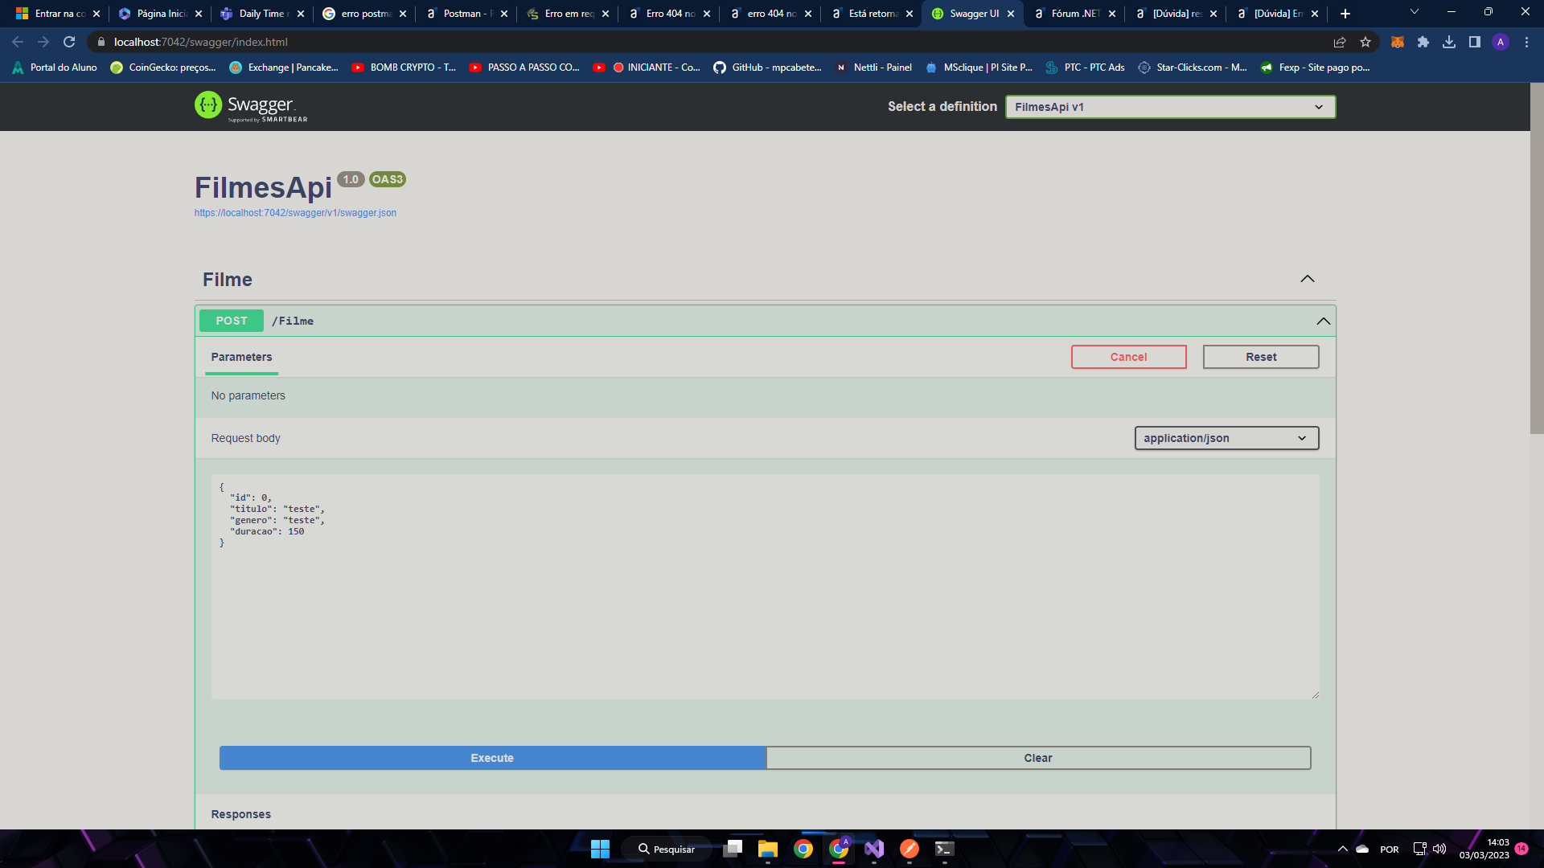
Task: Open File Explorer from taskbar
Action: pyautogui.click(x=768, y=849)
